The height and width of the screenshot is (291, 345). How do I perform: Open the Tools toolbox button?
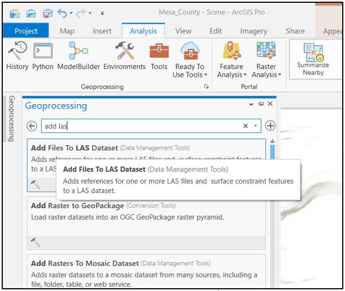[159, 56]
